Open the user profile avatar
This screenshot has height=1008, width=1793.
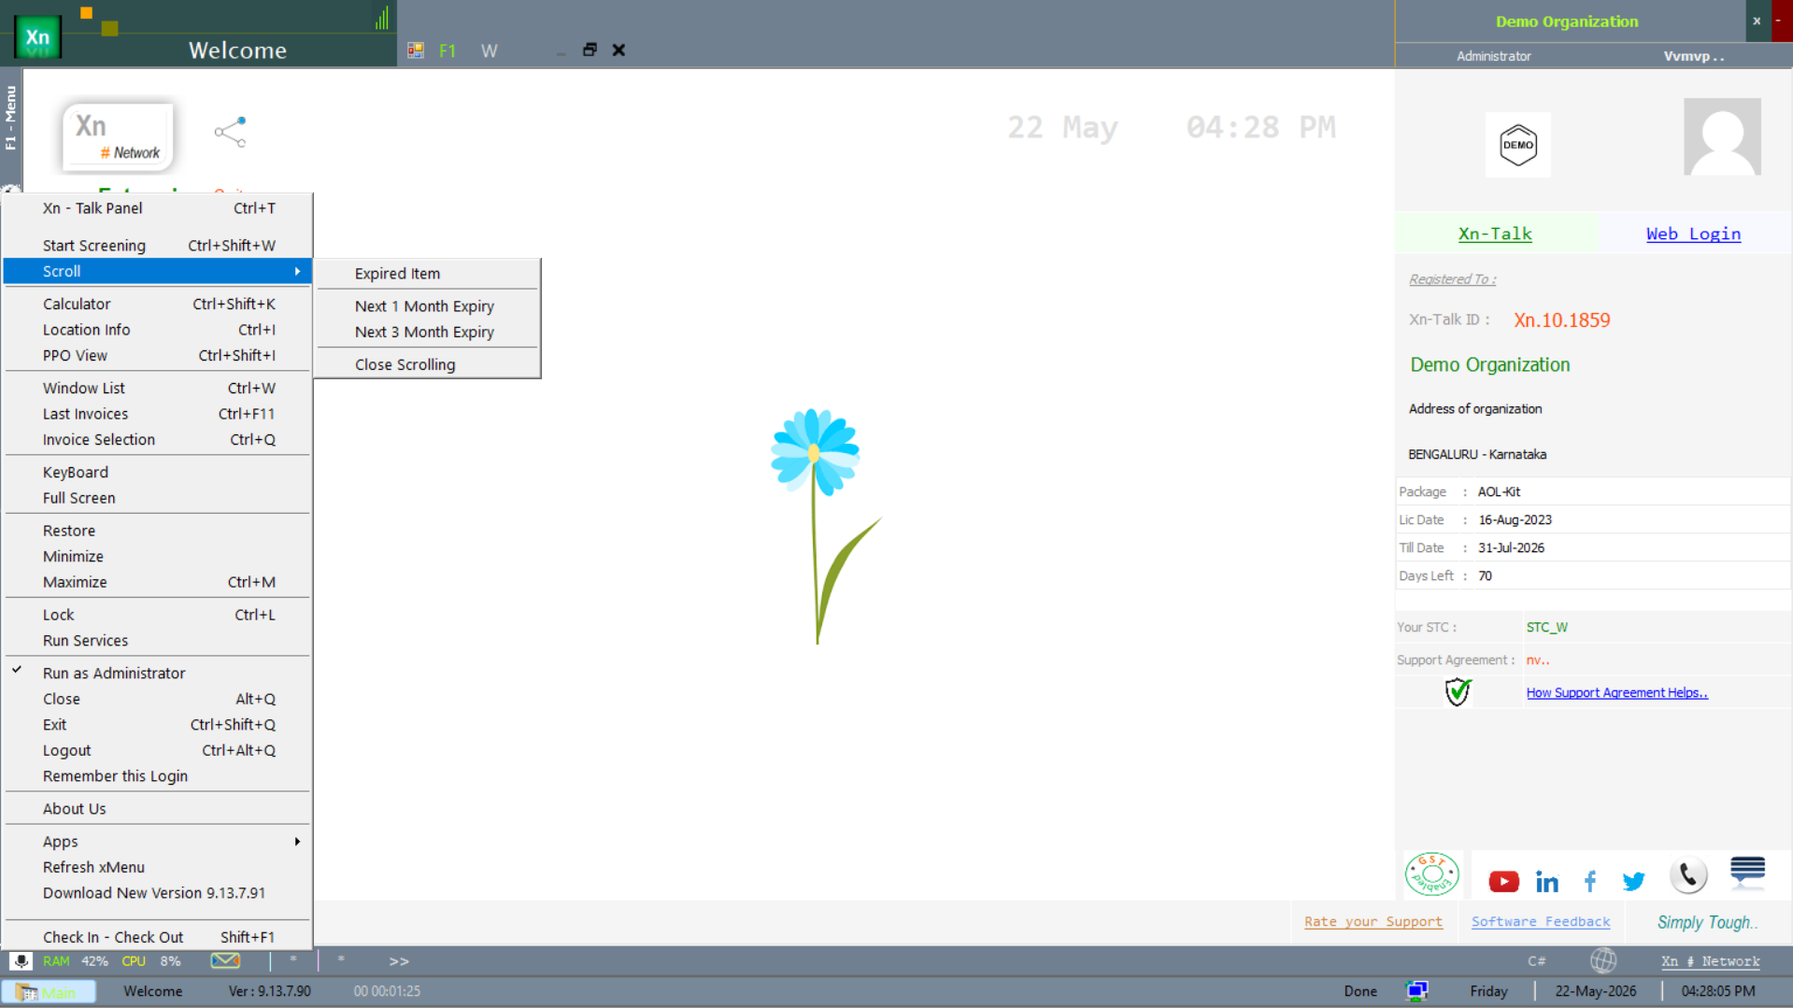(x=1722, y=136)
